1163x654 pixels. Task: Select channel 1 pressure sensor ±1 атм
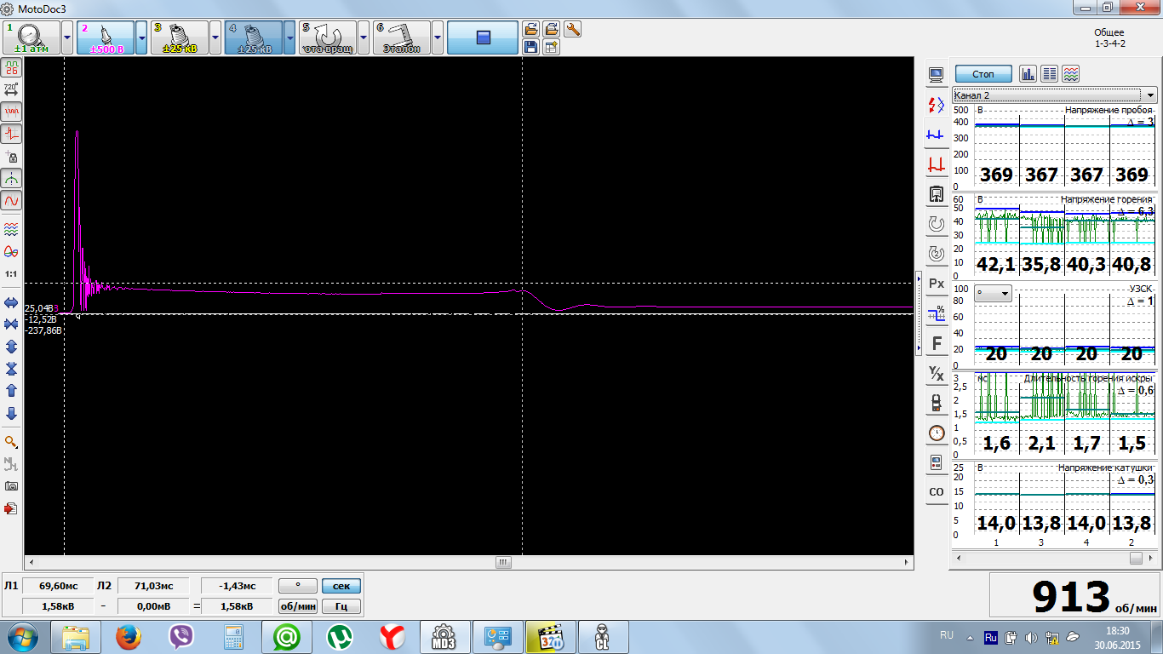(x=32, y=37)
